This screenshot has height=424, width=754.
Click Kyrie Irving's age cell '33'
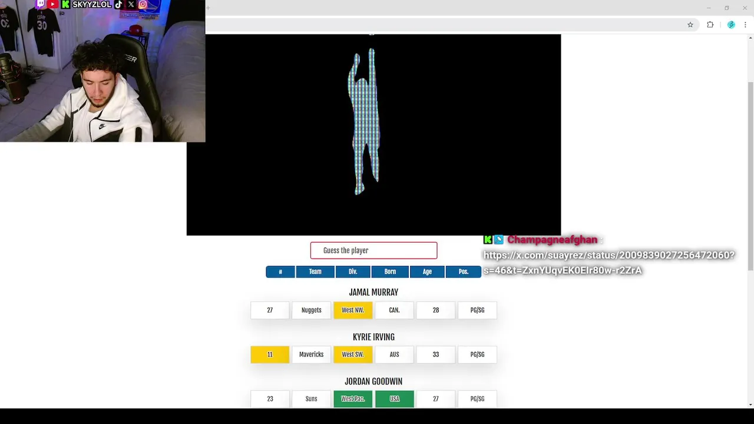[436, 355]
